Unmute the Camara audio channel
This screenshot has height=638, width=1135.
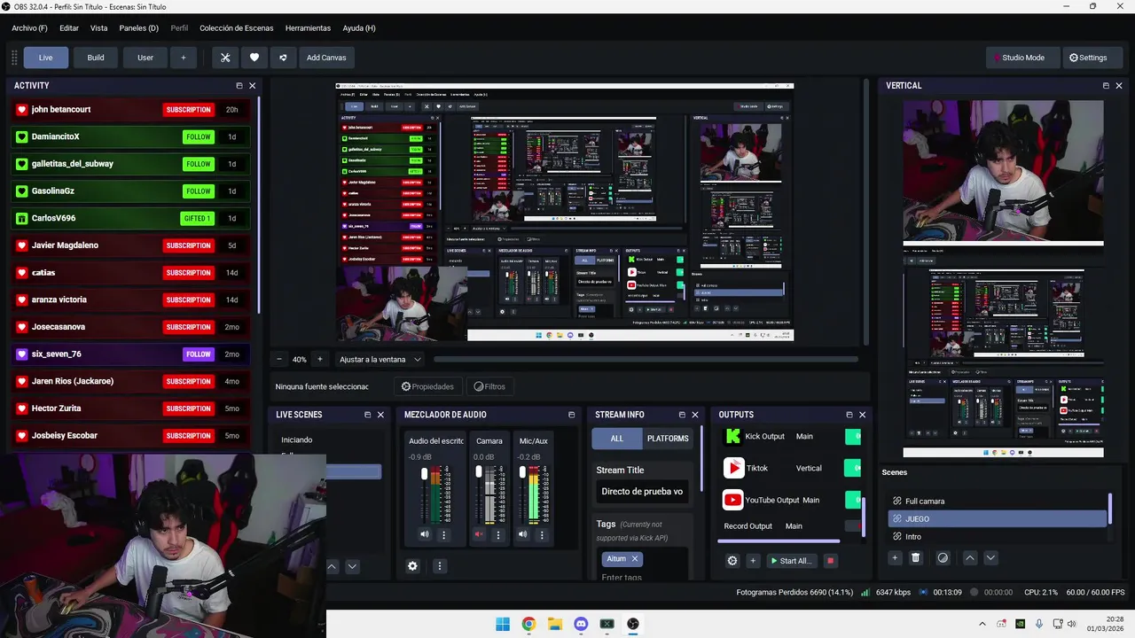479,534
